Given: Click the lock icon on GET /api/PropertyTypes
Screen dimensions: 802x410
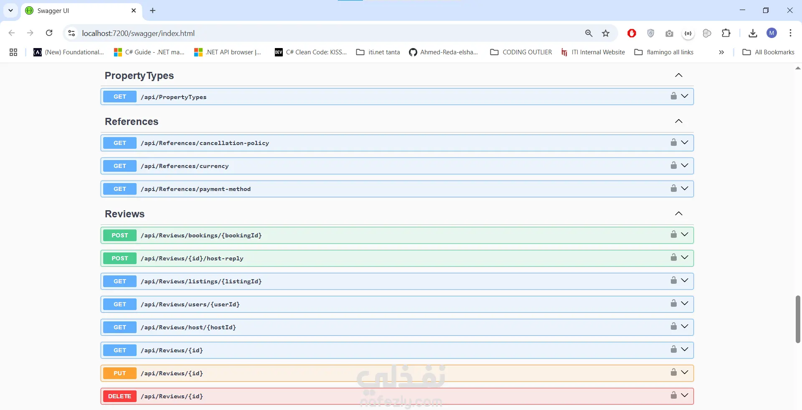Looking at the screenshot, I should tap(673, 96).
